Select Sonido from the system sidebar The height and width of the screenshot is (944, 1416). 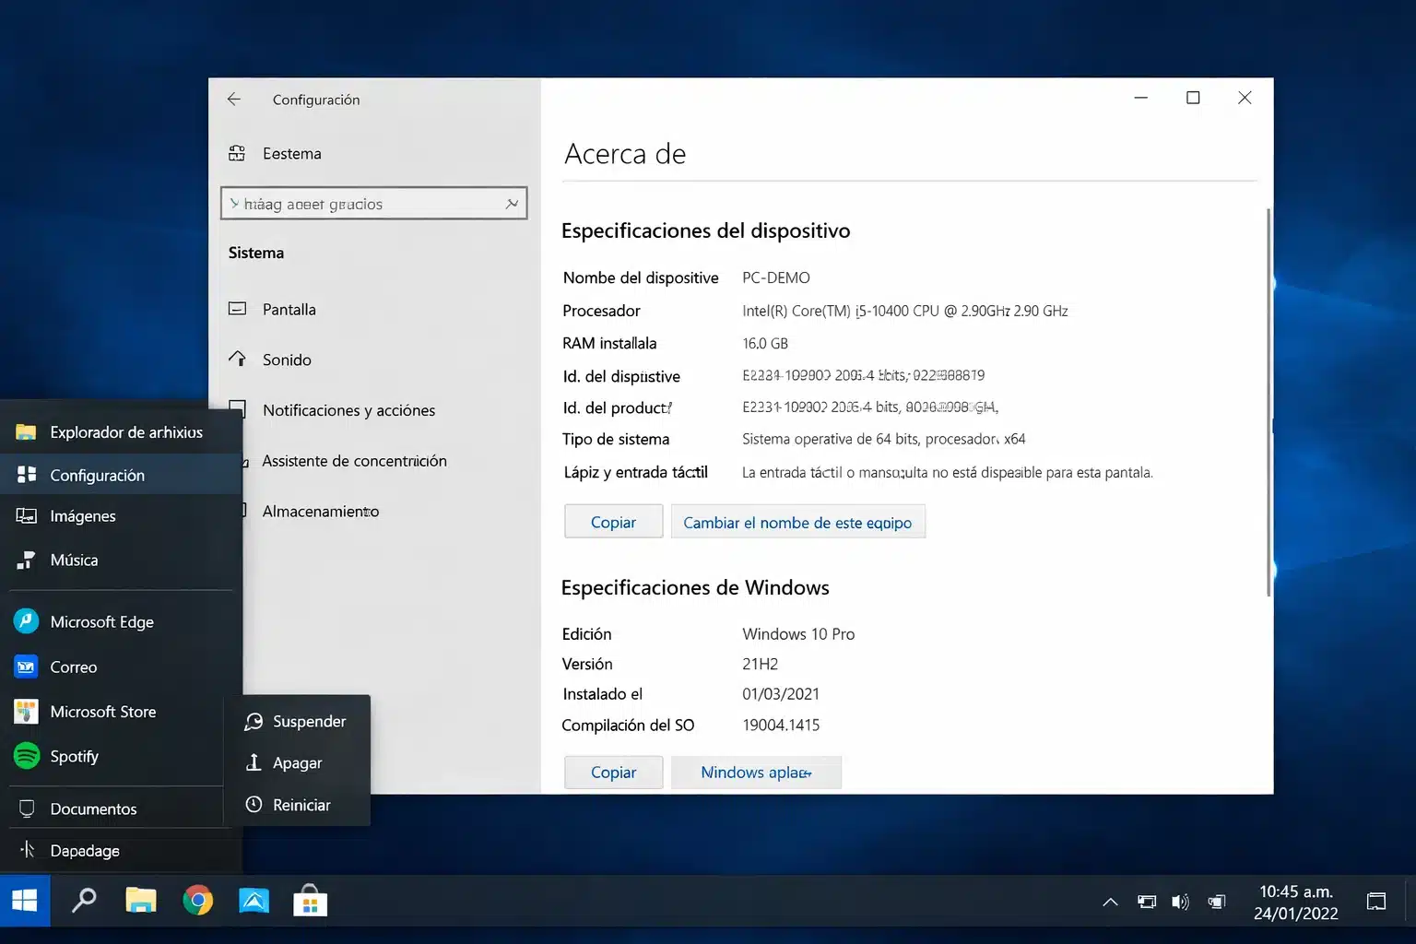tap(285, 360)
